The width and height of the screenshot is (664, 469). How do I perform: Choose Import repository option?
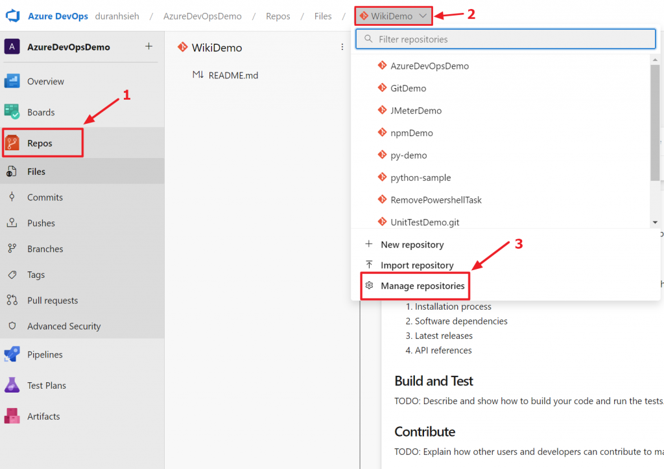pos(417,265)
